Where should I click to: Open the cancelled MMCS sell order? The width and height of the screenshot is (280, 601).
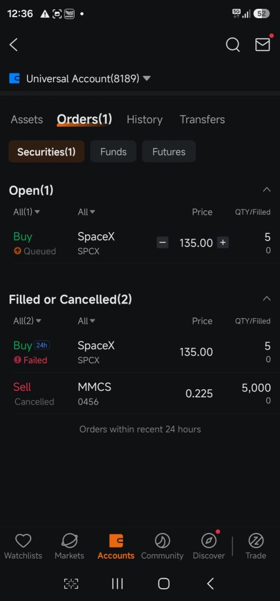140,394
